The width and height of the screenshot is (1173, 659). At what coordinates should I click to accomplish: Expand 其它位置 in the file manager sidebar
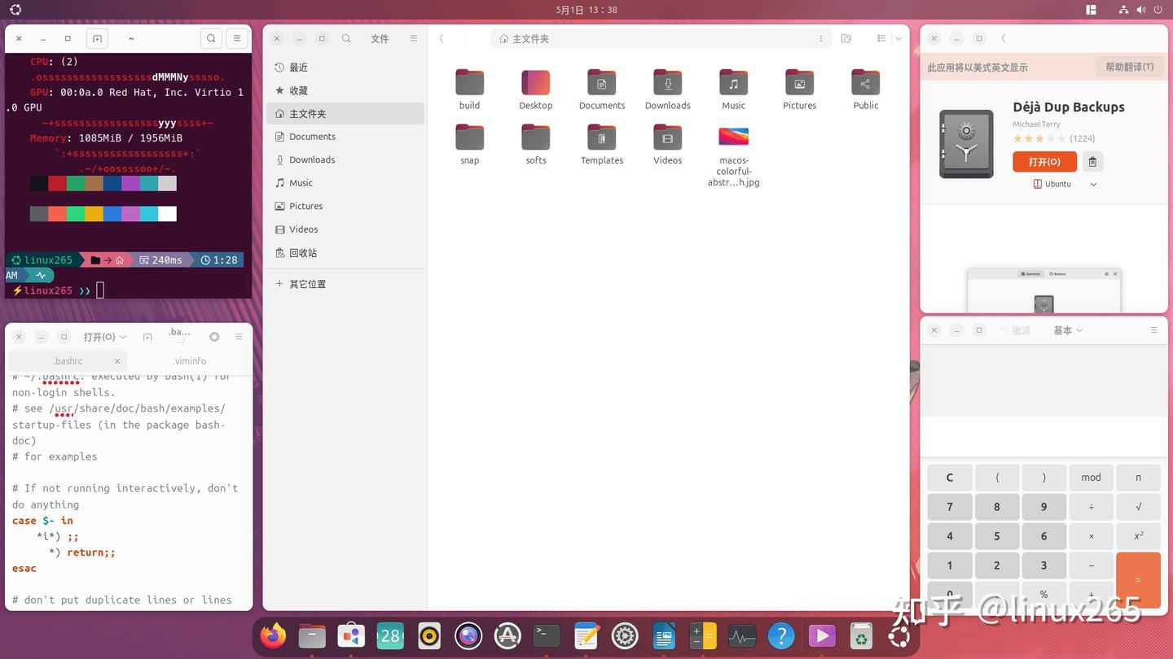coord(307,283)
